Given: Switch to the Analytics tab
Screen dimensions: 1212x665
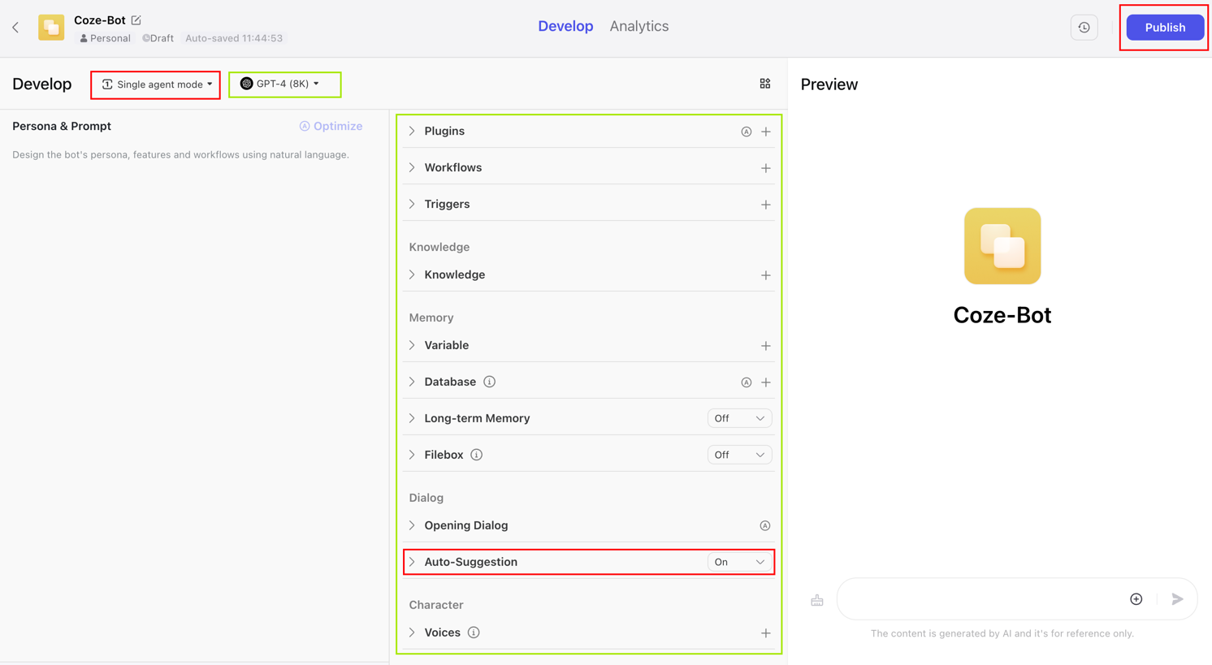Looking at the screenshot, I should pos(639,26).
